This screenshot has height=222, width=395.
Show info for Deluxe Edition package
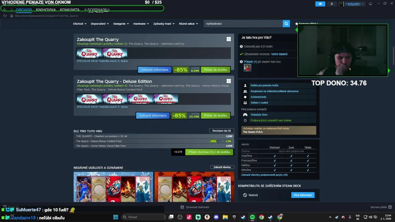[x=153, y=116]
